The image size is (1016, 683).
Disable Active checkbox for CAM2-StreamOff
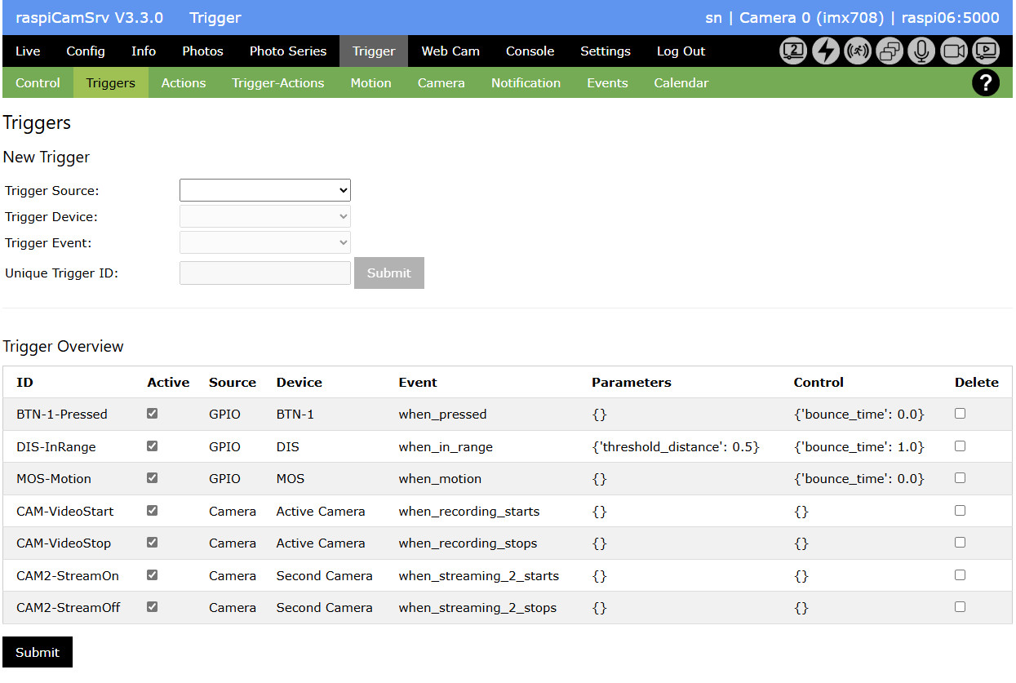[x=152, y=607]
